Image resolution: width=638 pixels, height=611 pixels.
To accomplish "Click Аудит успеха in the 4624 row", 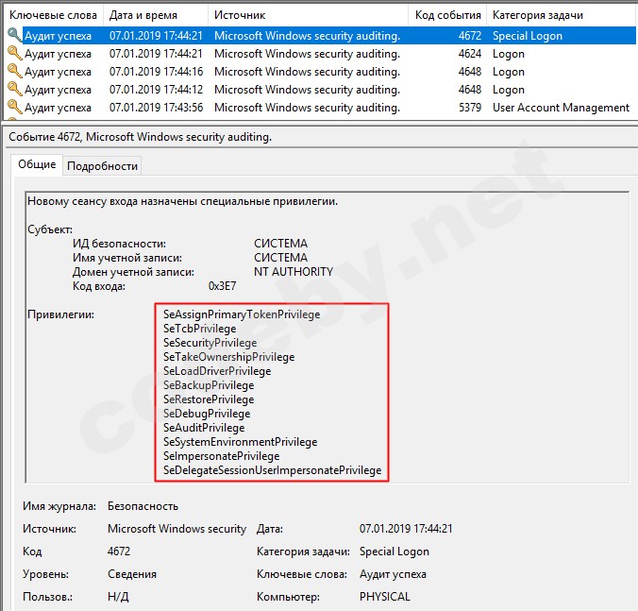I will [58, 54].
